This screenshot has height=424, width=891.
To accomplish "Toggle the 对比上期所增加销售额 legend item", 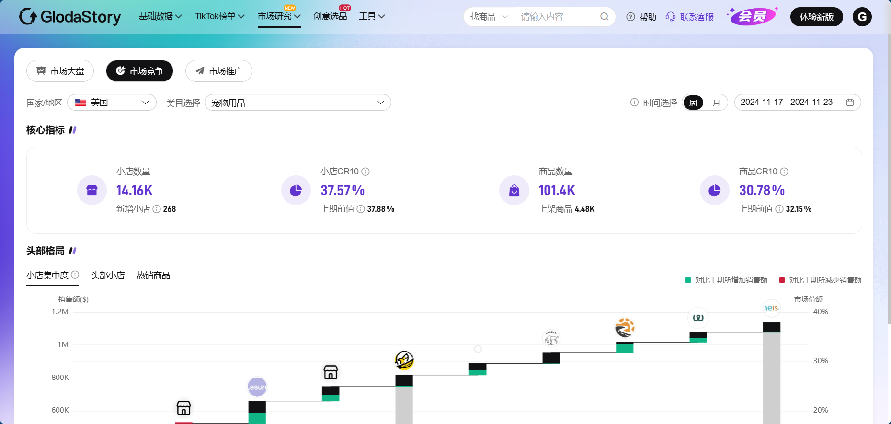I will click(x=726, y=280).
